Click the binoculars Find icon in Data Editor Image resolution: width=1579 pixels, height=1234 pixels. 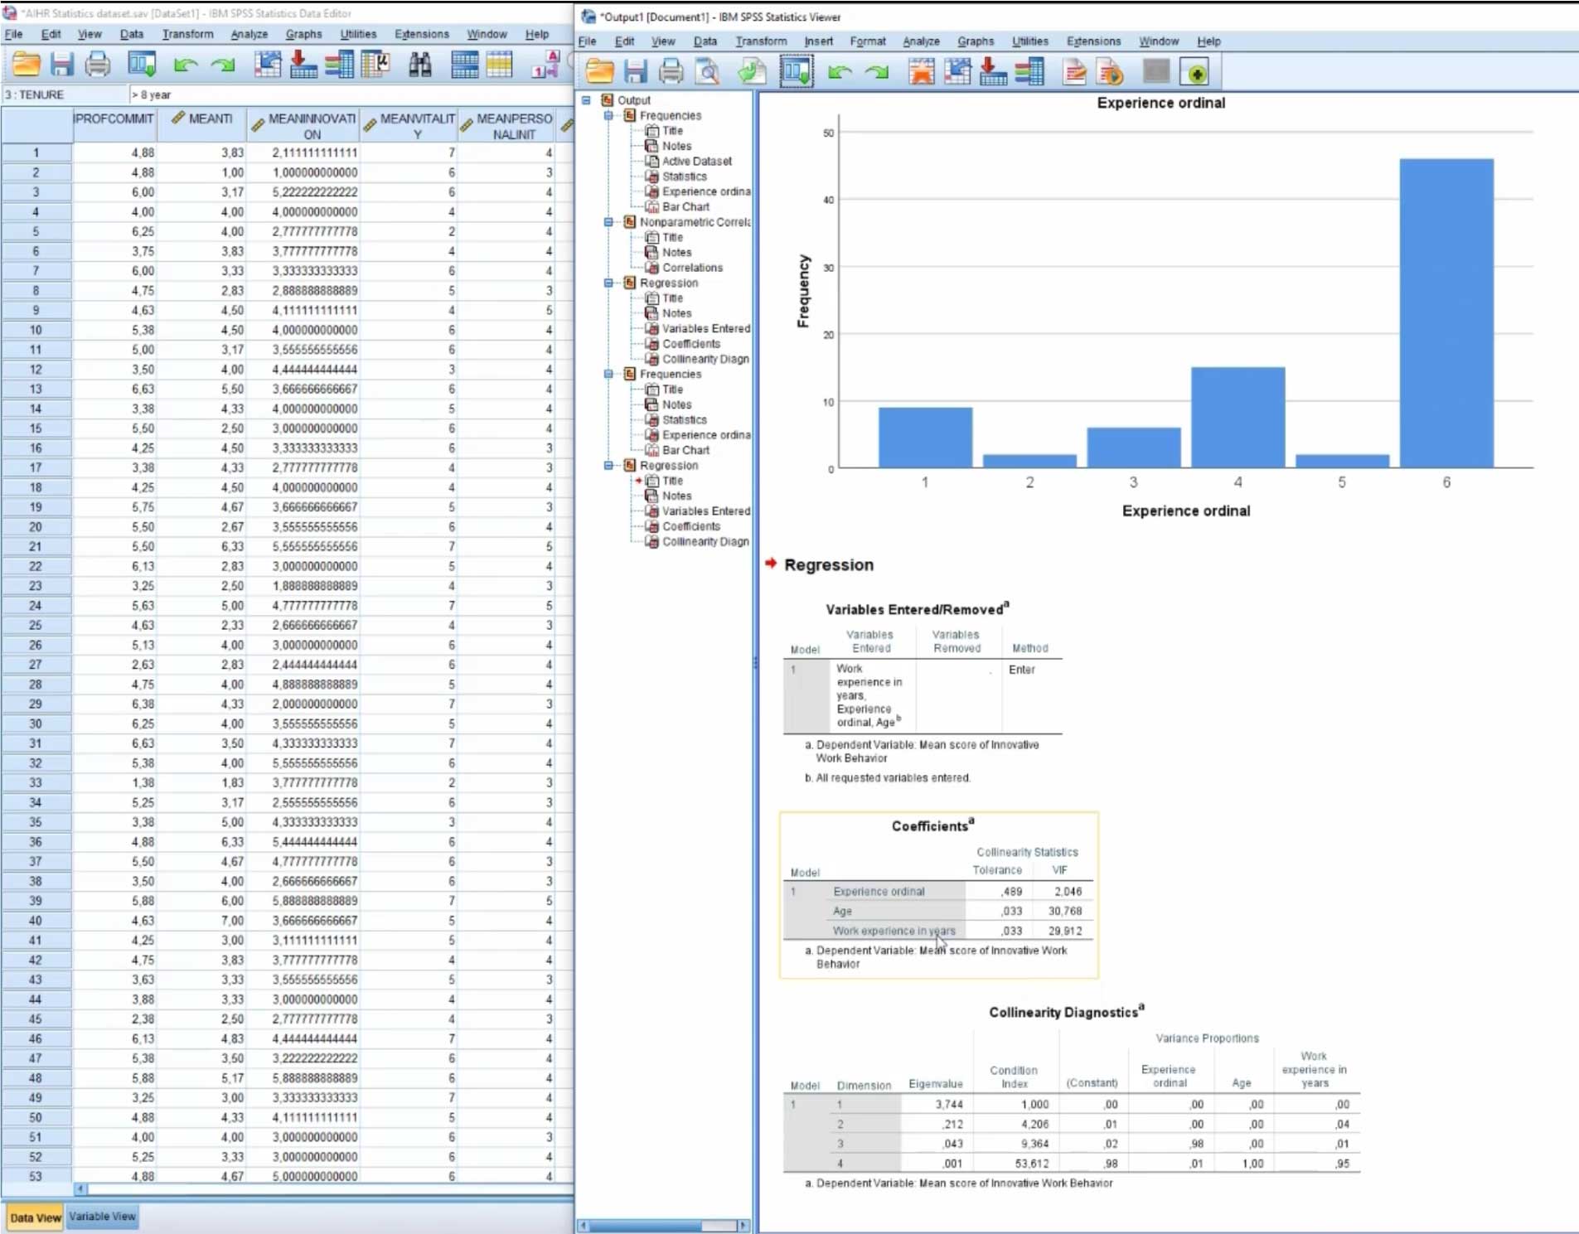(420, 65)
